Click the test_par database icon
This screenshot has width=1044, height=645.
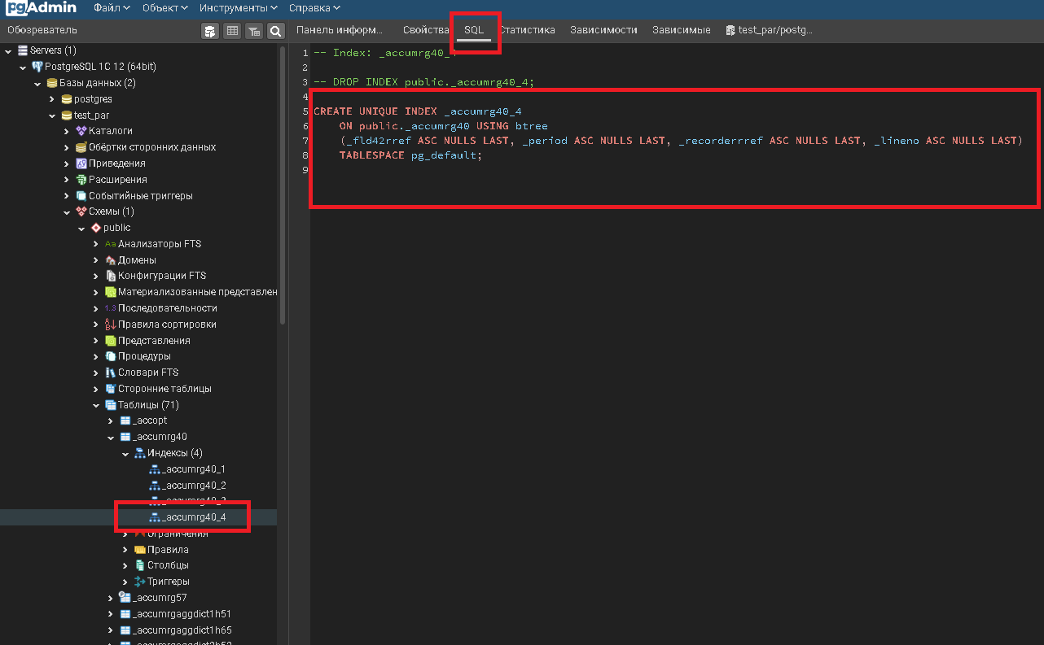[x=66, y=115]
